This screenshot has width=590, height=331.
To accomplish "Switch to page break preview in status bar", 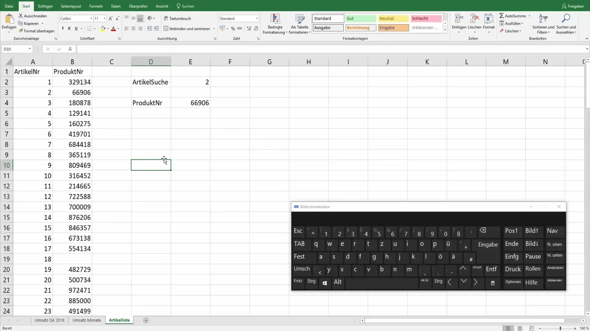I will click(x=532, y=328).
